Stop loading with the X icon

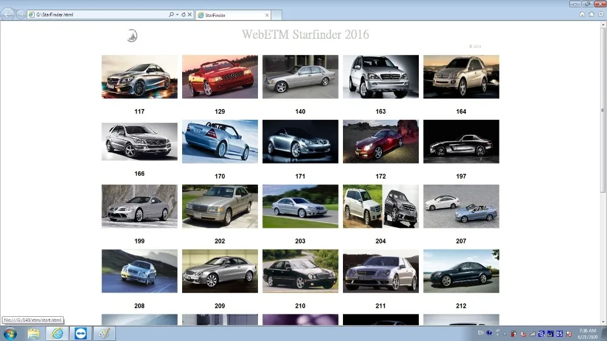tap(189, 15)
